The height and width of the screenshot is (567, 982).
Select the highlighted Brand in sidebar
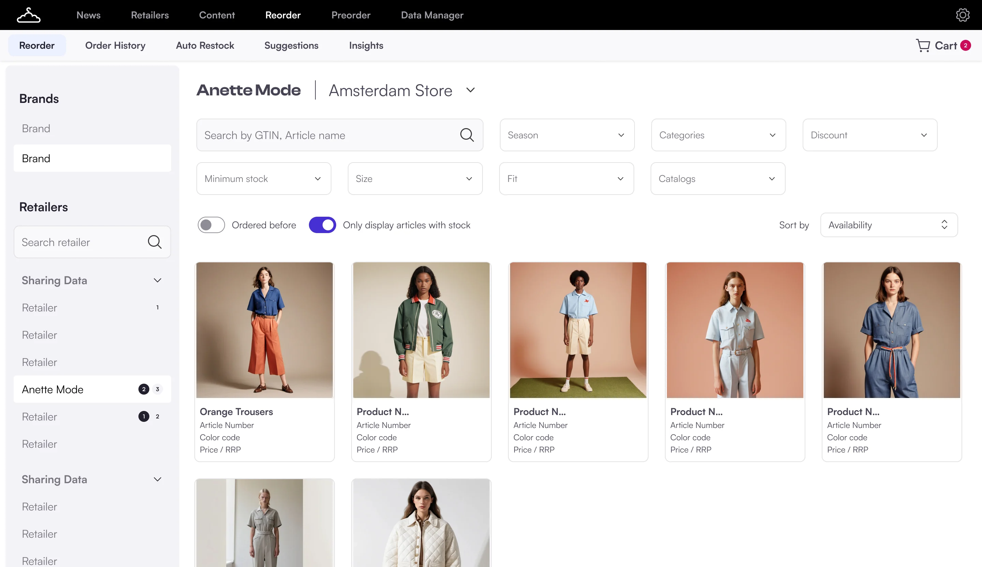(92, 158)
